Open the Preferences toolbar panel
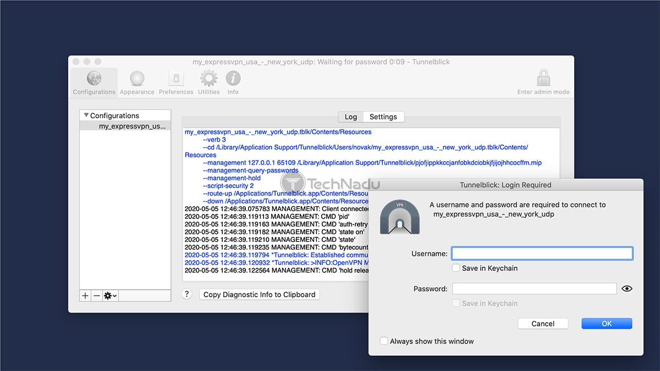Viewport: 660px width, 371px height. tap(176, 82)
